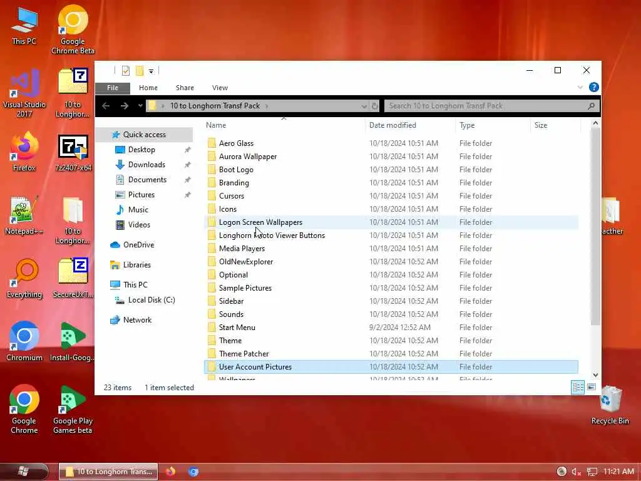Open the Everything search desktop shortcut
The height and width of the screenshot is (481, 641).
(24, 279)
